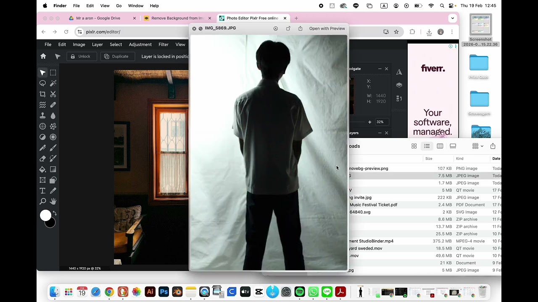
Task: Open the Finder group-by dropdown
Action: (x=477, y=146)
